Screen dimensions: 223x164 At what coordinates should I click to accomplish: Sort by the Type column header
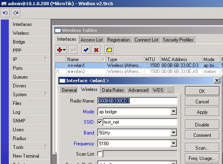(x=125, y=59)
